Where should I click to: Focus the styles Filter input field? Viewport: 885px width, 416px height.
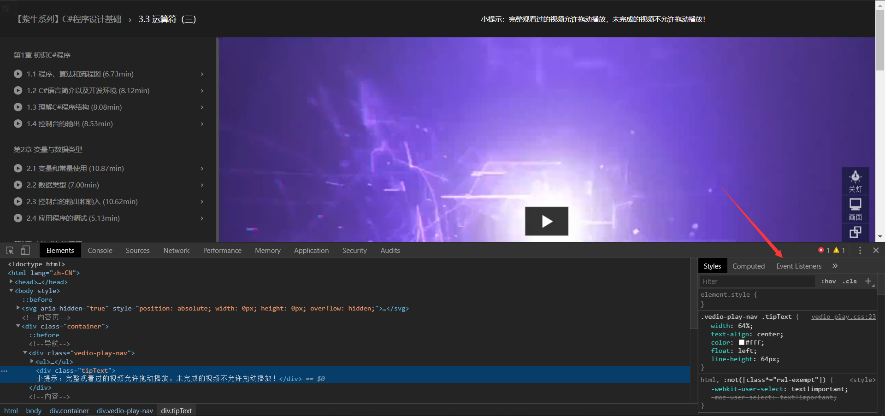pos(757,281)
